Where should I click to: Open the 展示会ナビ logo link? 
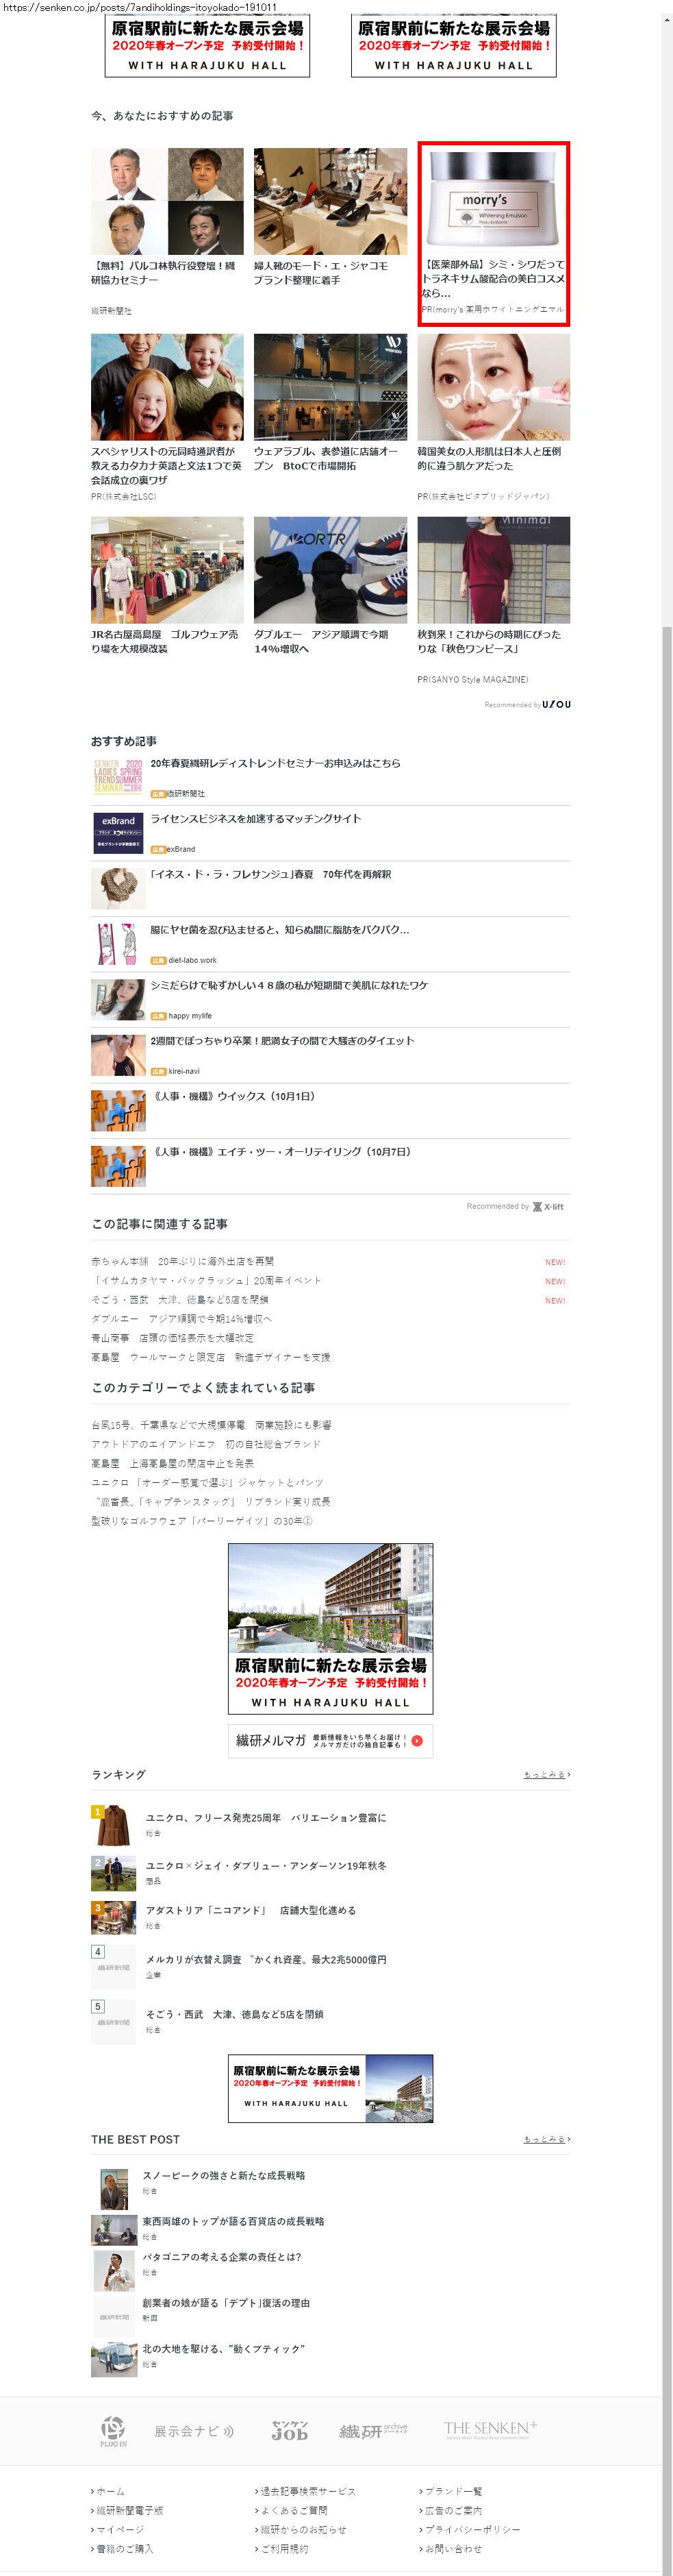194,2431
